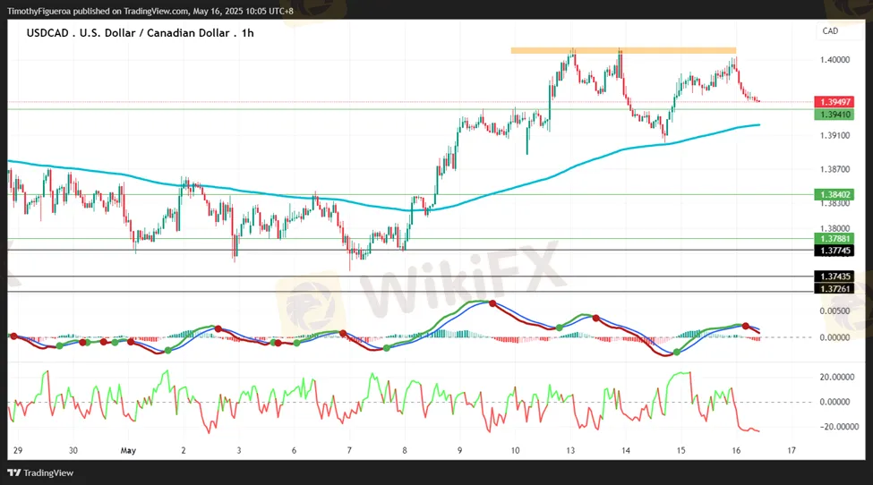
Task: Click the black 1.37435 level label
Action: 833,277
